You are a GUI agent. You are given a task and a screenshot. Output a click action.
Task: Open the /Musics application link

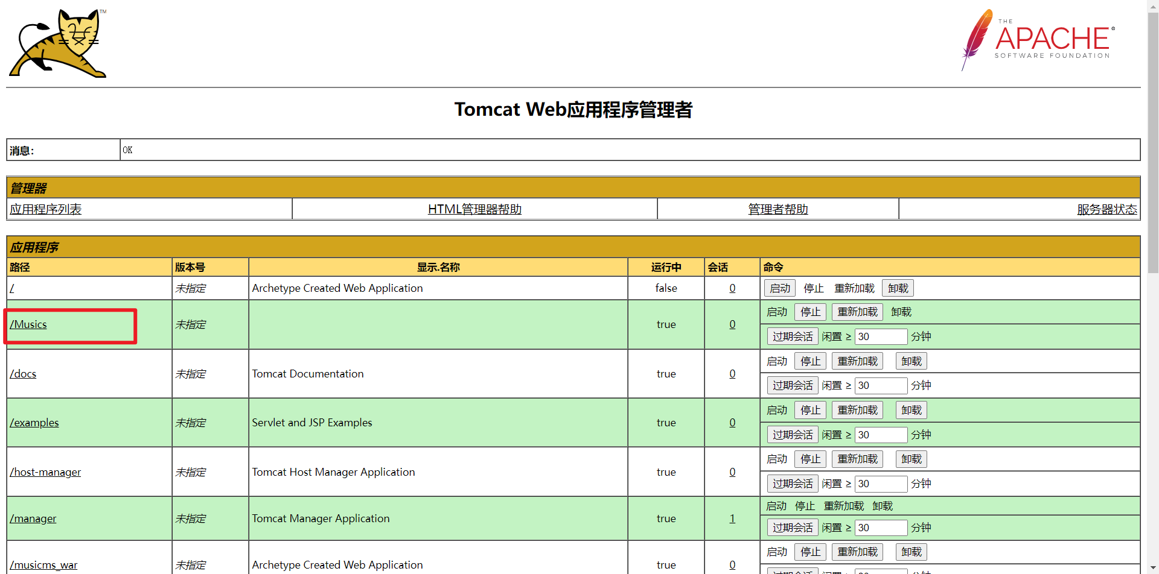pyautogui.click(x=28, y=324)
